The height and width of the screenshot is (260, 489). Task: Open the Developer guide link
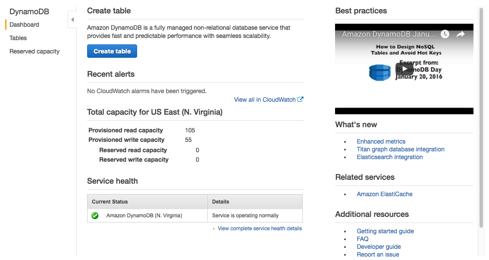pyautogui.click(x=379, y=247)
